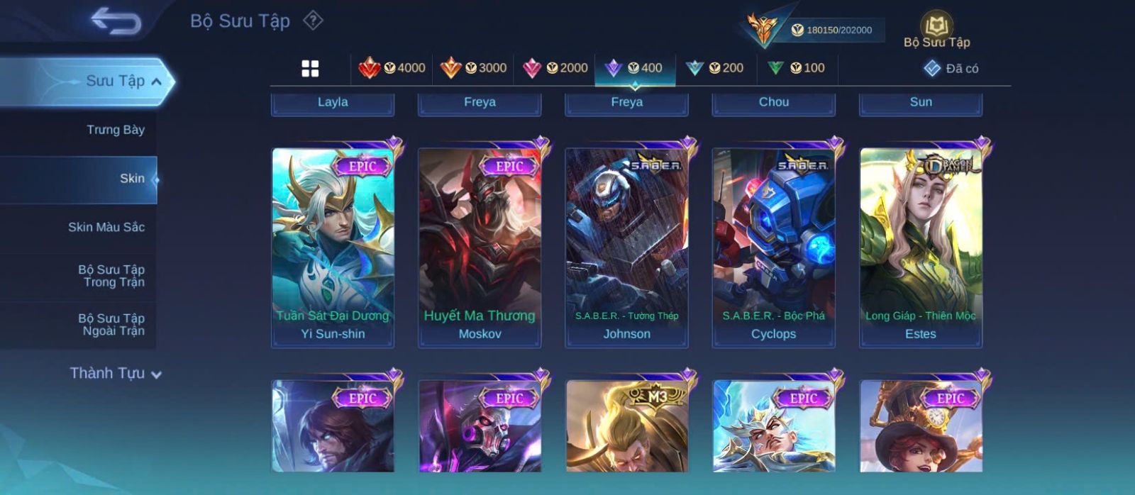Go back using the return arrow
This screenshot has width=1135, height=495.
coord(116,21)
